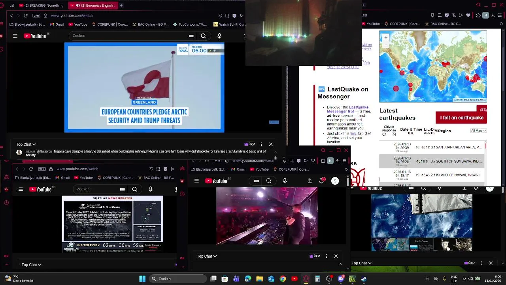Show hidden system tray icons chevron
The height and width of the screenshot is (285, 506).
click(427, 279)
